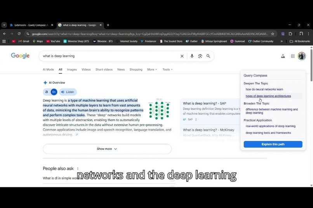This screenshot has width=313, height=208.
Task: Open Google account profile avatar
Action: 302,56
